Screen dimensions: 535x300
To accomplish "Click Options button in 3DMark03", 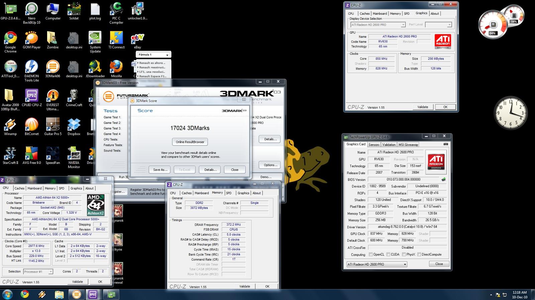I will tap(270, 165).
